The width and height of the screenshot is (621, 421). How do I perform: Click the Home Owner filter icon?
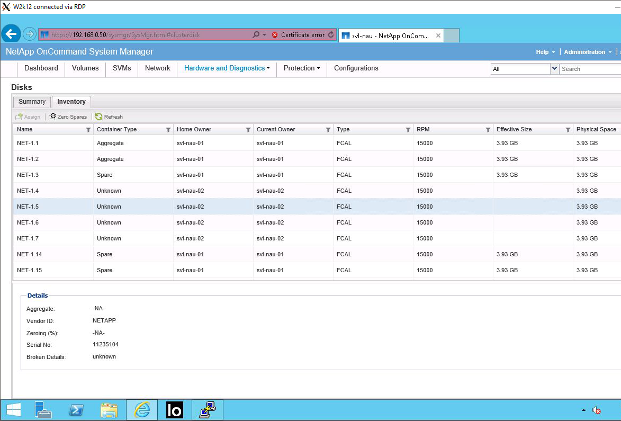(x=248, y=130)
